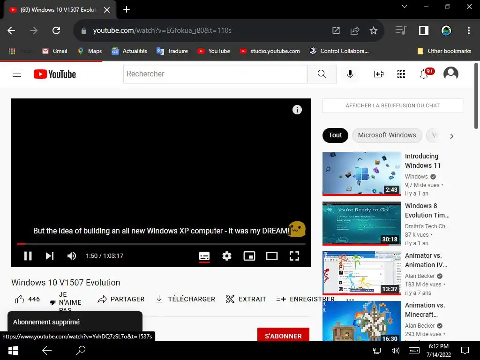Share this page from address bar

coord(354,30)
